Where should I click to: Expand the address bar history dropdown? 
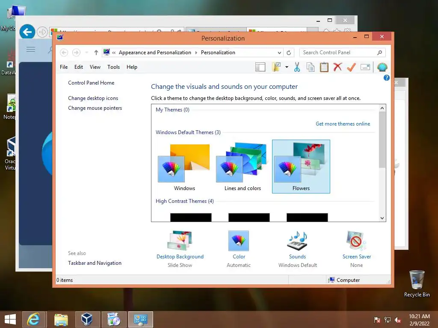tap(279, 53)
